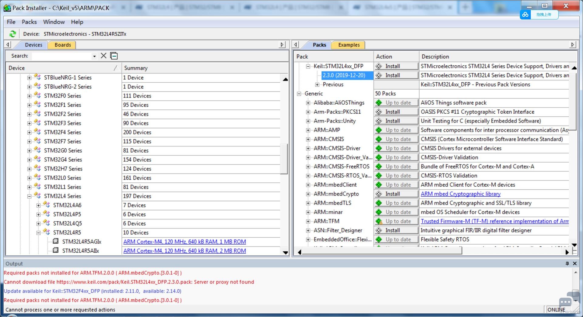This screenshot has height=317, width=583.
Task: Expand the Previous pack versions node
Action: click(317, 84)
